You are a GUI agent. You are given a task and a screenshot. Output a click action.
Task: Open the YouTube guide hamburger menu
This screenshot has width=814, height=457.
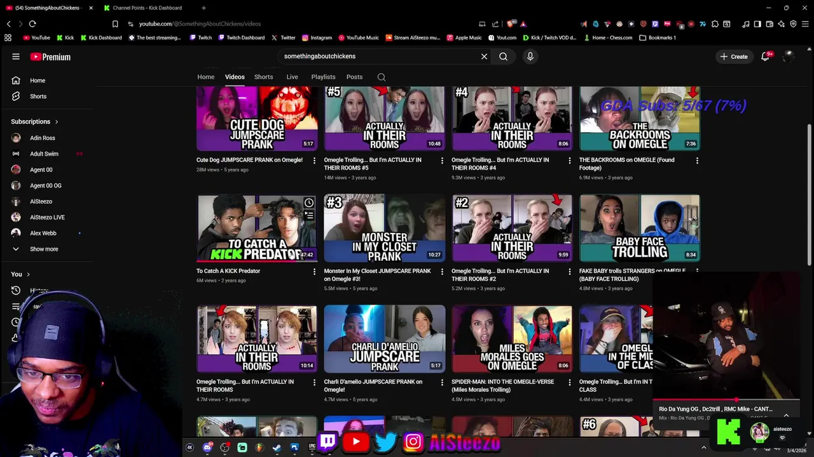(x=16, y=56)
